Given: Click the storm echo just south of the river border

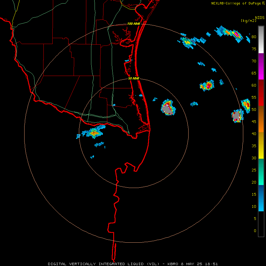Looking at the screenshot, I should tap(93, 132).
